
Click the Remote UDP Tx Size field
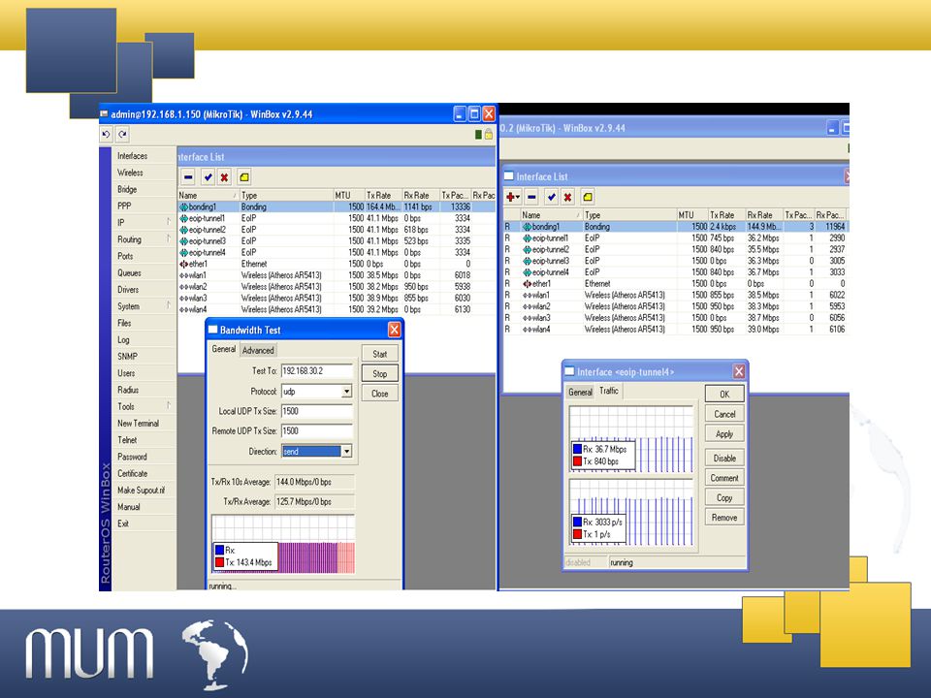317,430
